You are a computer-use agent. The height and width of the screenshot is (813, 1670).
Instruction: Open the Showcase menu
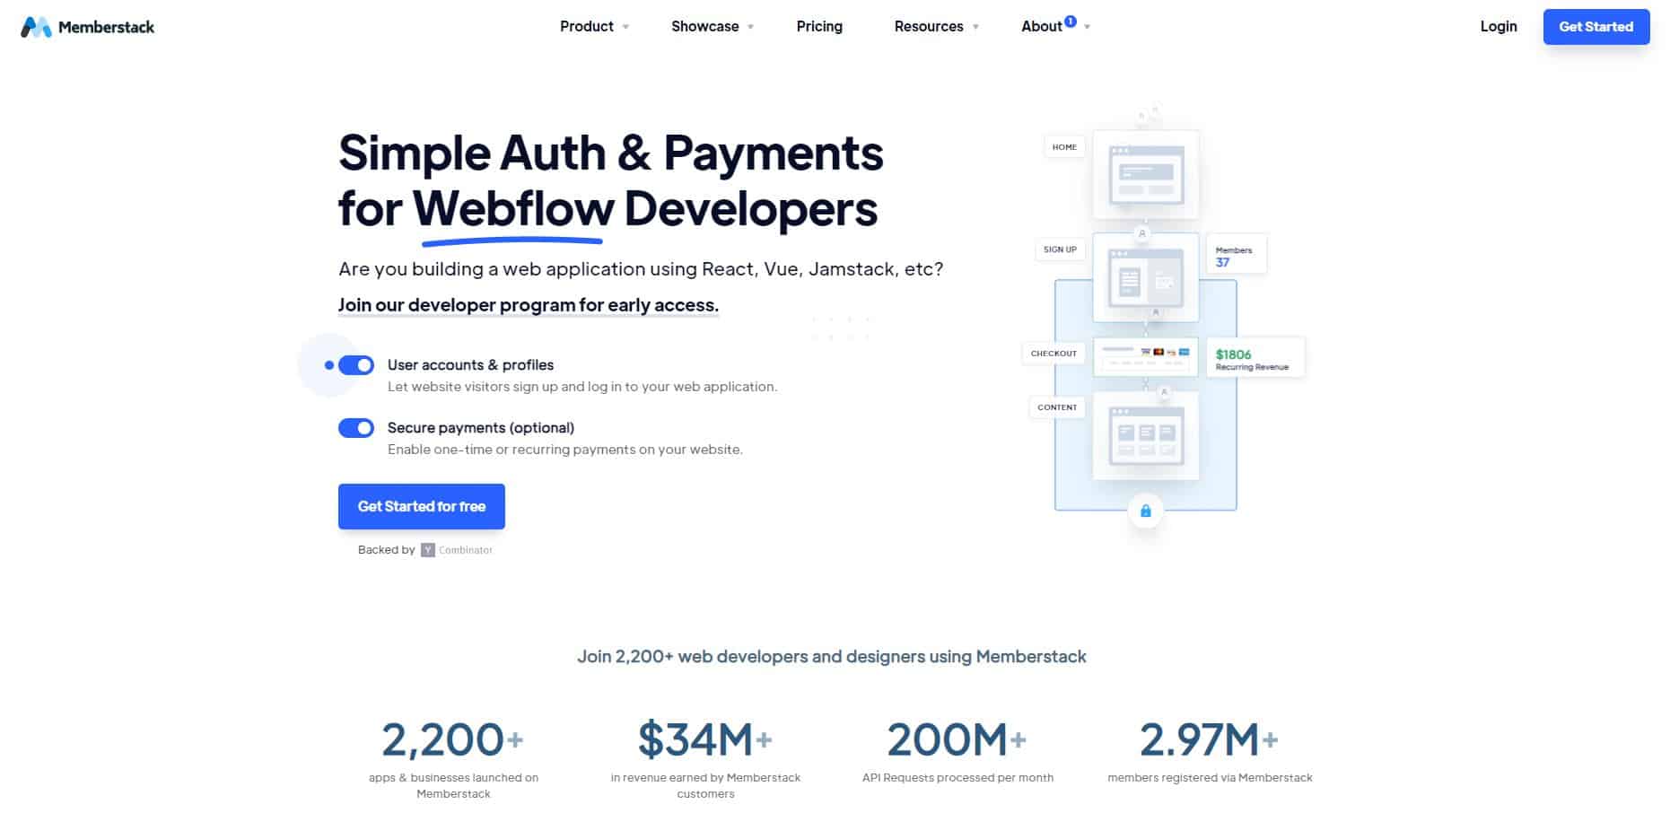[705, 27]
